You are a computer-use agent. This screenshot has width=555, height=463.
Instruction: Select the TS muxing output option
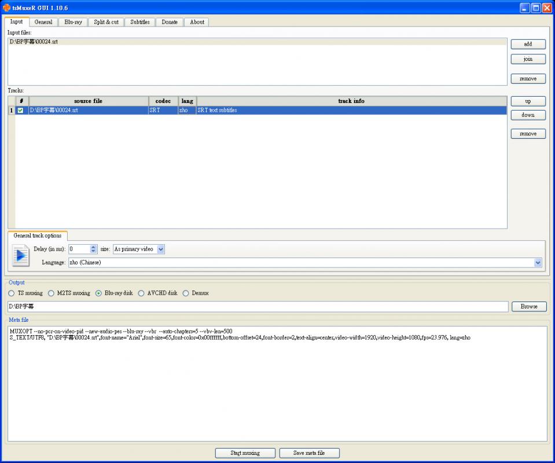(11, 293)
